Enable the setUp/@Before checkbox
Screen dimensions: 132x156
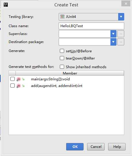[62, 51]
